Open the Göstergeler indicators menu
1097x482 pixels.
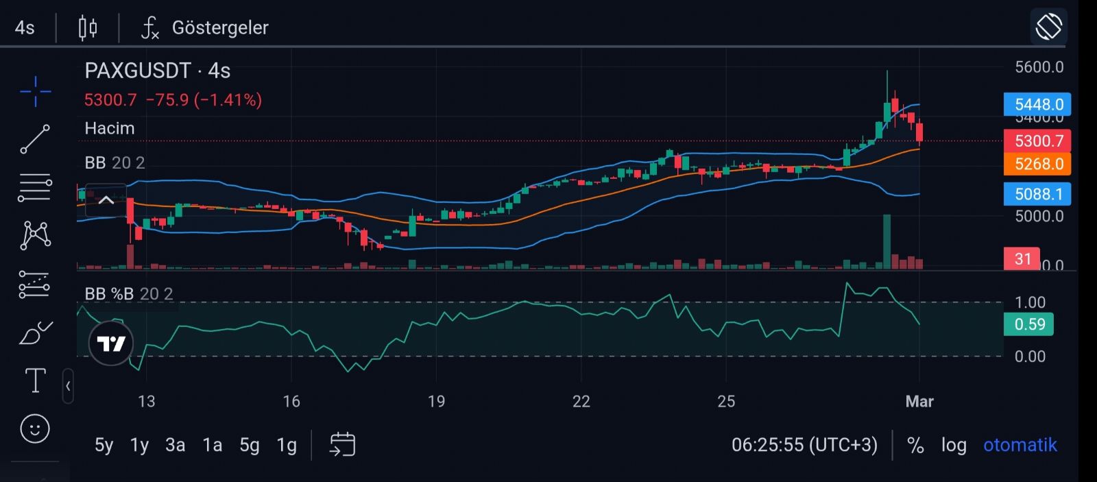[x=205, y=27]
